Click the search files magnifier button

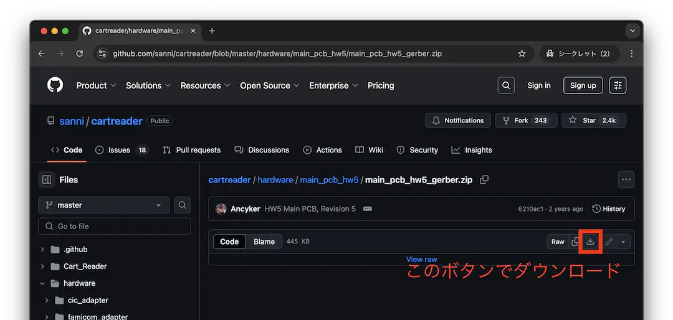pos(183,205)
